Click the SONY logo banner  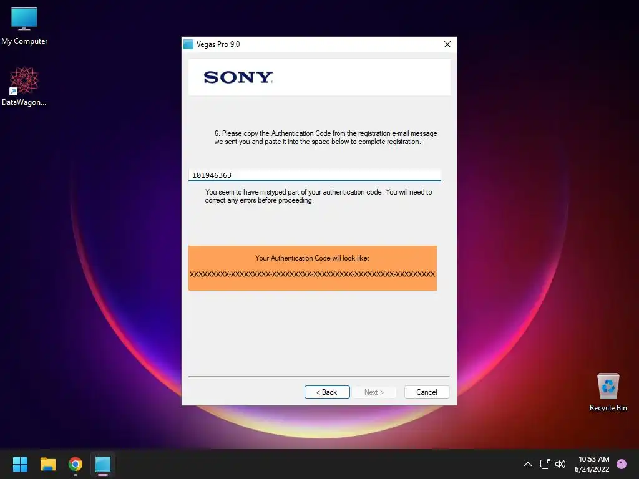coord(319,77)
